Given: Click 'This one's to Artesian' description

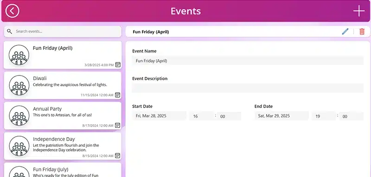Looking at the screenshot, I should [x=62, y=115].
